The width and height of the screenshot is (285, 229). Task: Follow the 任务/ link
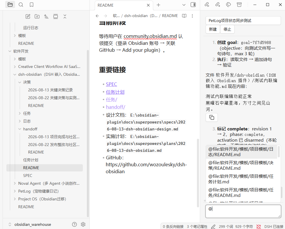[112, 100]
